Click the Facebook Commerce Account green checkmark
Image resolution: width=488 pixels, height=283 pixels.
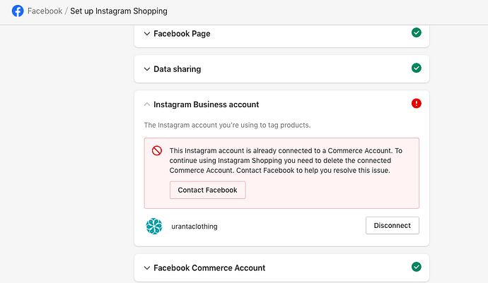(x=417, y=267)
